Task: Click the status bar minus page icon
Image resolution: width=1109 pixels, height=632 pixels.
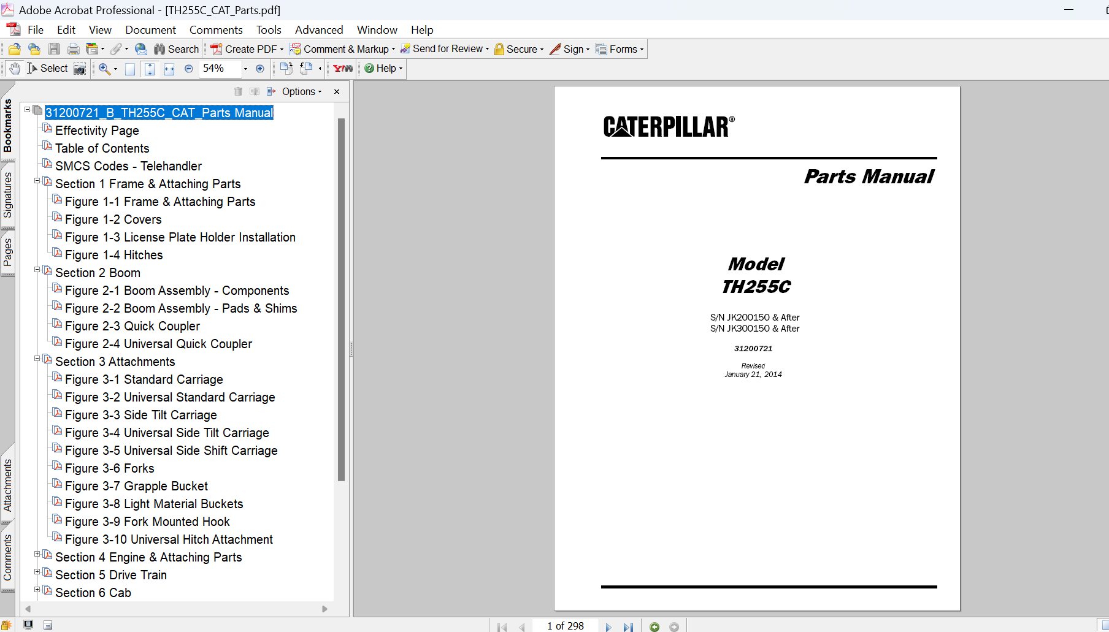Action: 48,625
